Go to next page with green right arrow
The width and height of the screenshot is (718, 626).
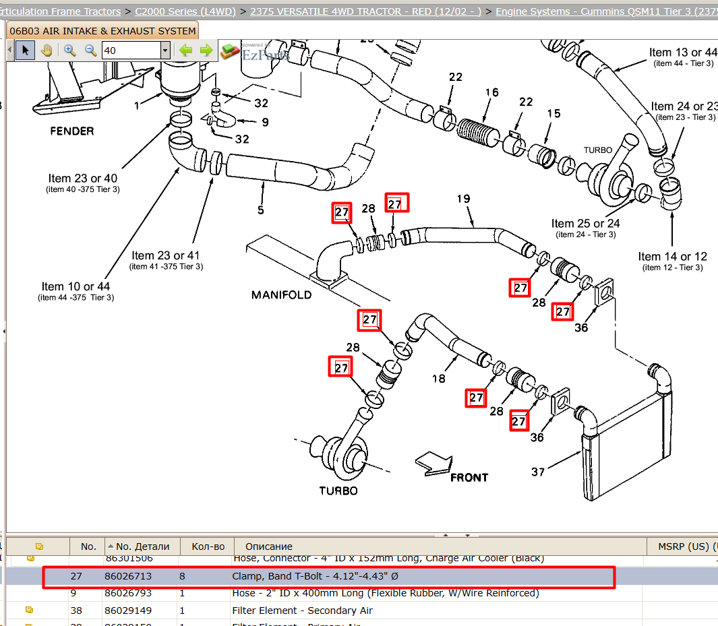tap(206, 51)
